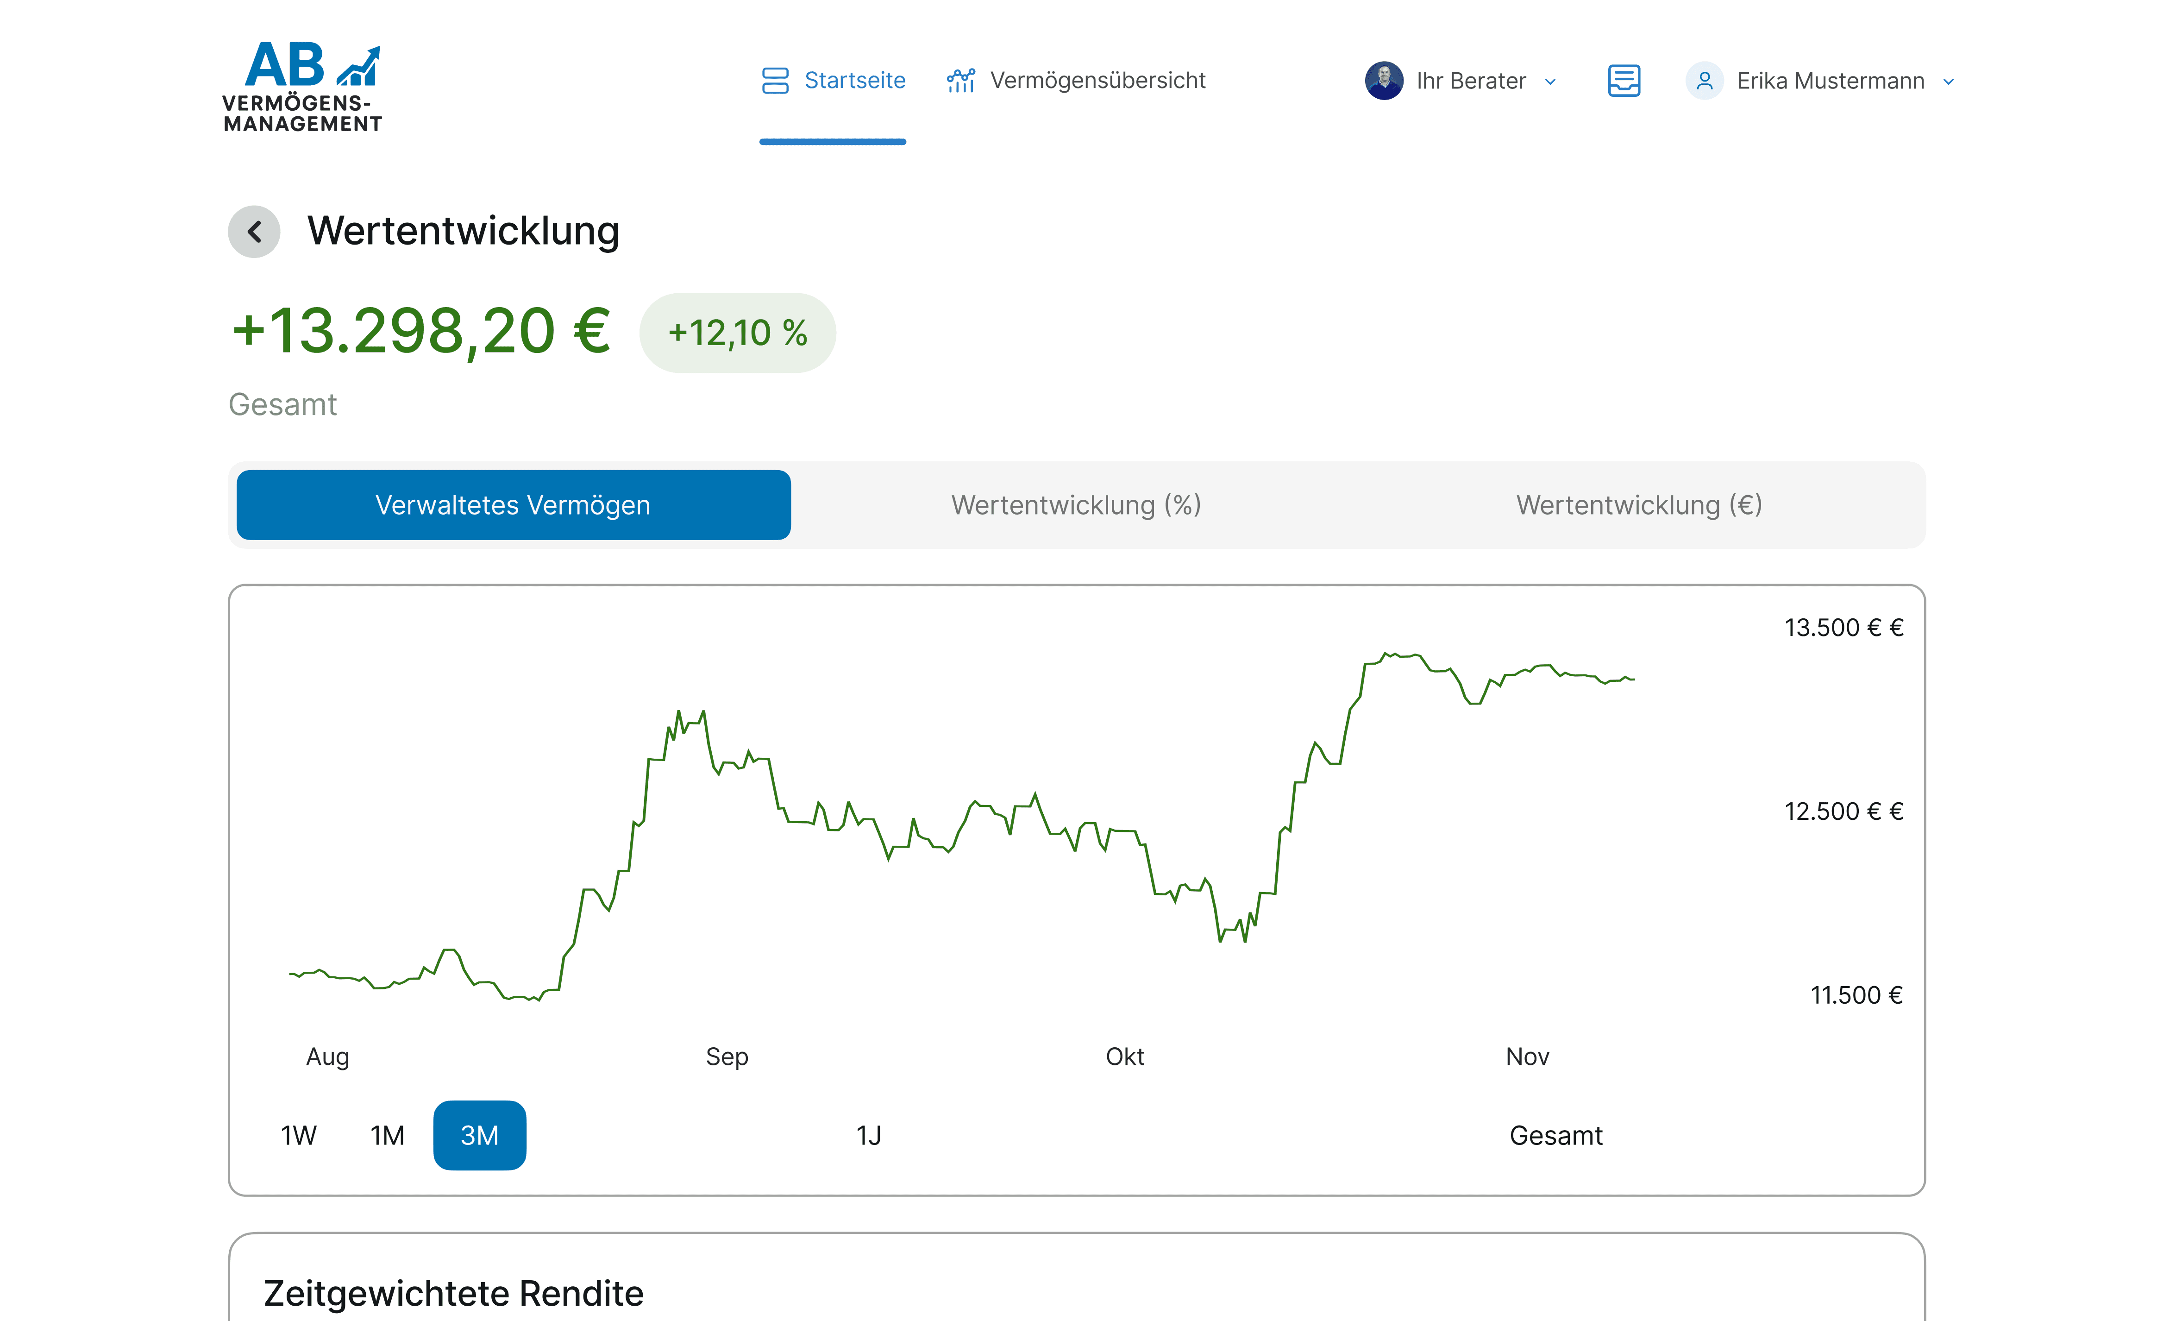The width and height of the screenshot is (2182, 1321).
Task: Select the 1W time range
Action: click(298, 1135)
